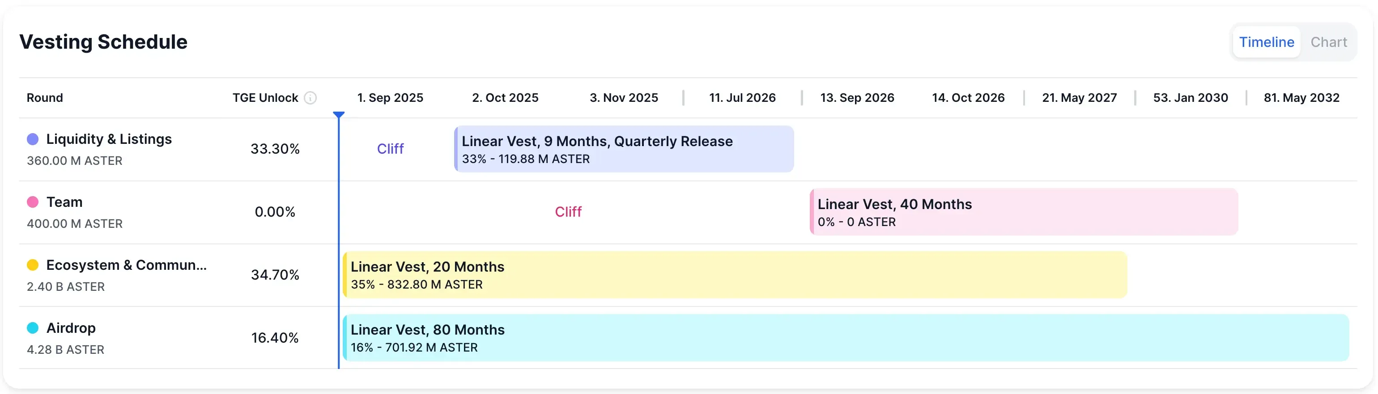Click the 33.30% TGE Unlock value

(275, 149)
